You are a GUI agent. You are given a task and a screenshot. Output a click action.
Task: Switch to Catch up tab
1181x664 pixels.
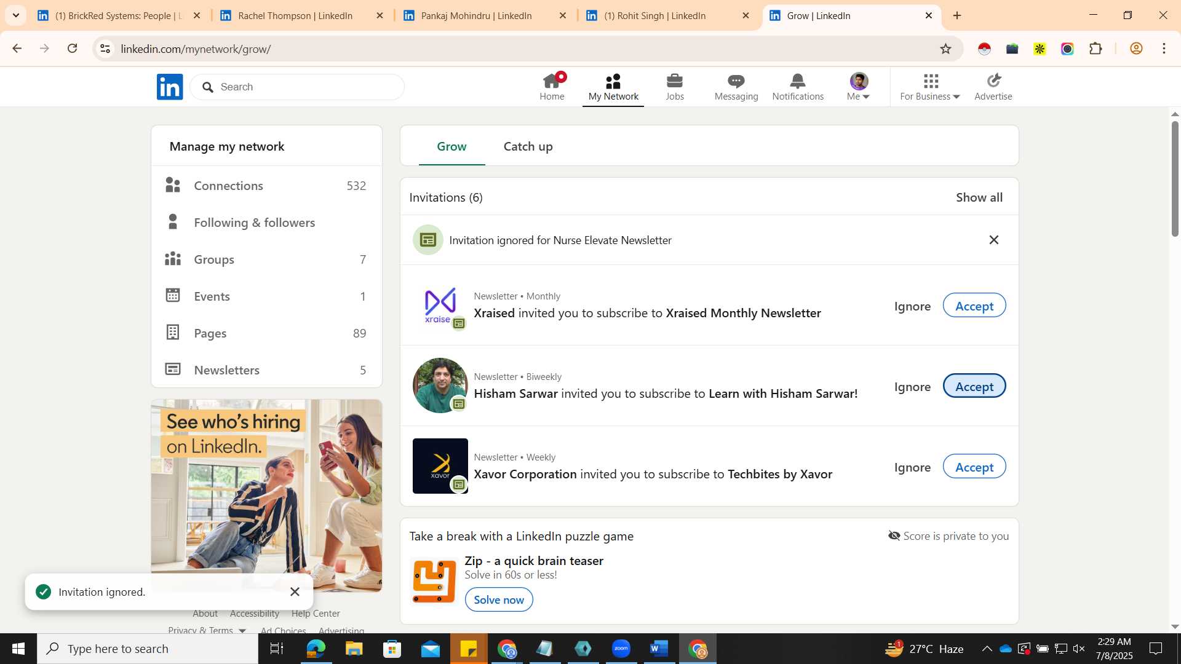pos(528,146)
